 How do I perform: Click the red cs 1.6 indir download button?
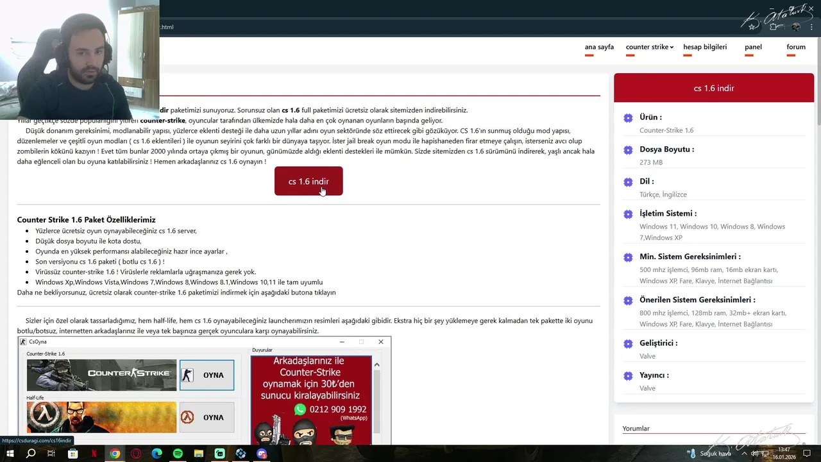click(309, 182)
